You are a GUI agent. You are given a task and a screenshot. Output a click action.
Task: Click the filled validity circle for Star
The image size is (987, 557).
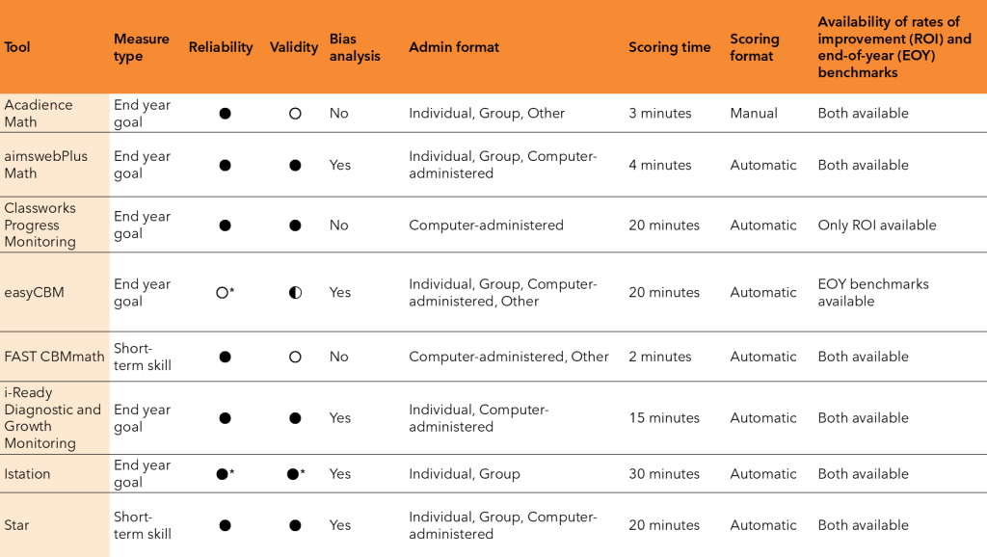[295, 525]
